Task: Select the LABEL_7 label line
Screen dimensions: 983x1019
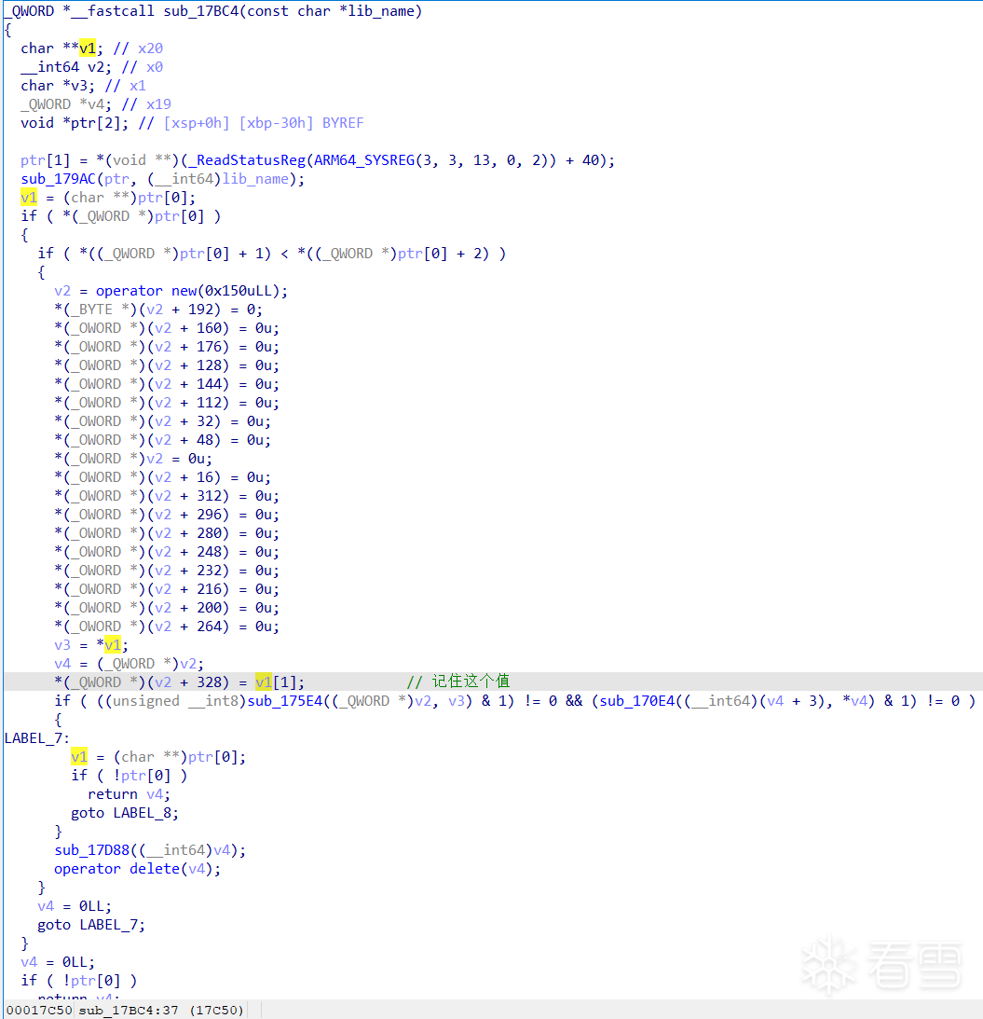Action: pyautogui.click(x=36, y=738)
